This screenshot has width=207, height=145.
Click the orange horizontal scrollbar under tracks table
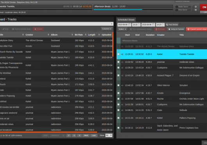48,132
